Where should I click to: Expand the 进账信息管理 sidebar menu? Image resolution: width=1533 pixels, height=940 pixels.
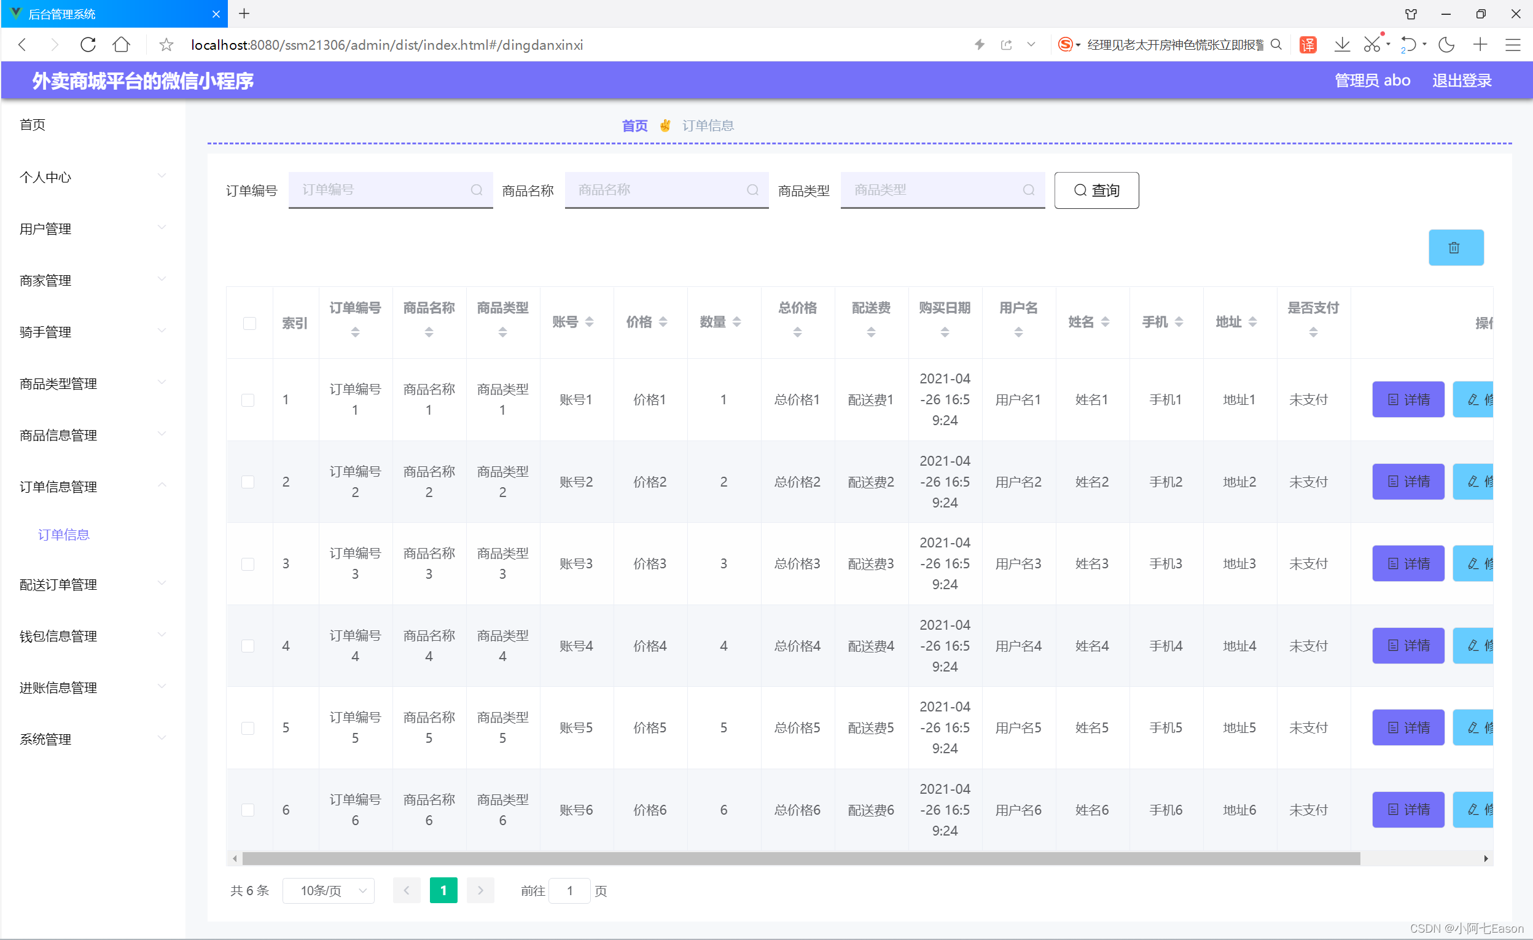[x=93, y=688]
